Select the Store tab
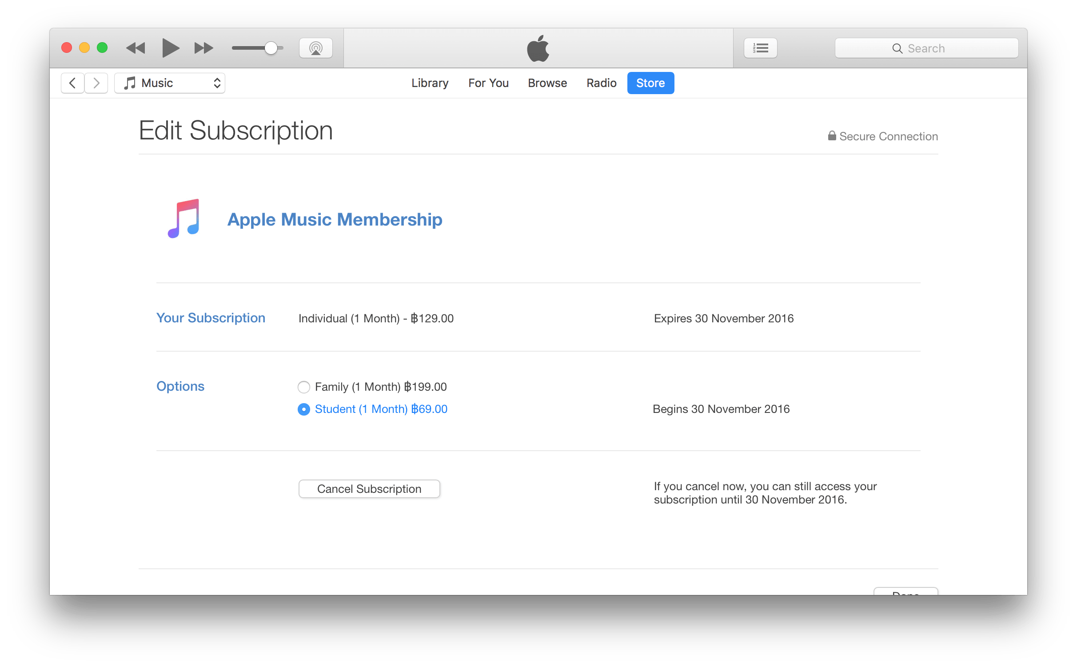The width and height of the screenshot is (1077, 666). pyautogui.click(x=650, y=83)
